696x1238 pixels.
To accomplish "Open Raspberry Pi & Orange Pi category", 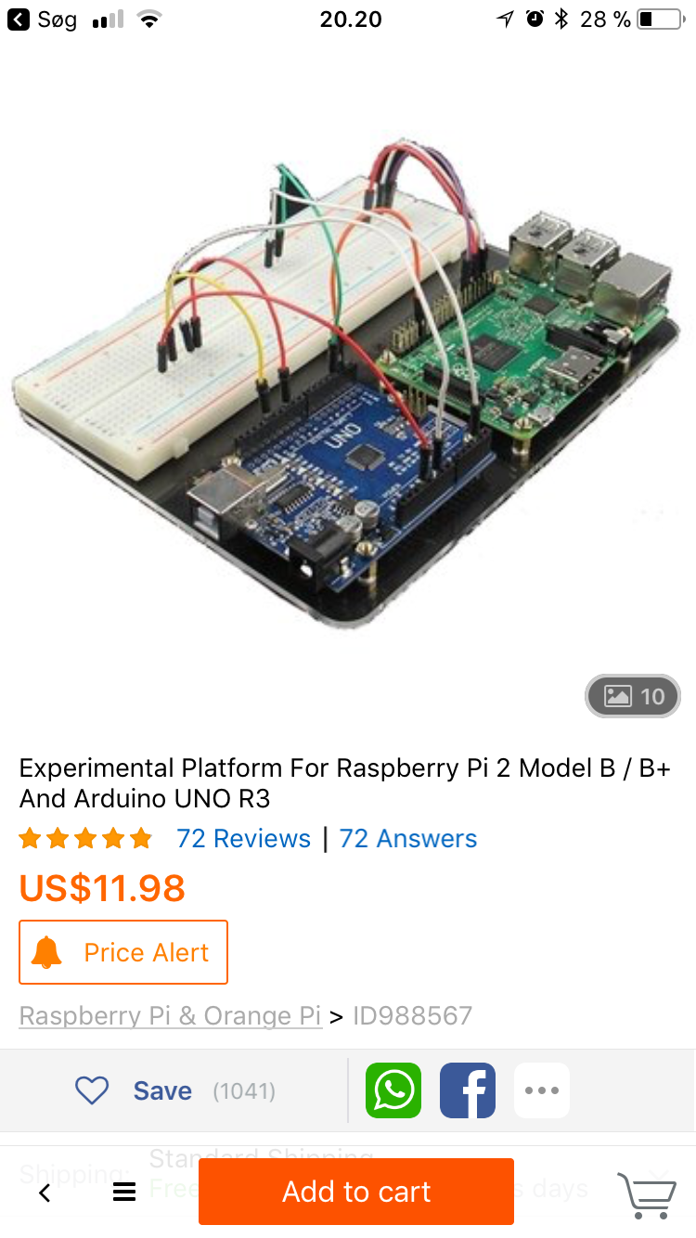I will [171, 1015].
